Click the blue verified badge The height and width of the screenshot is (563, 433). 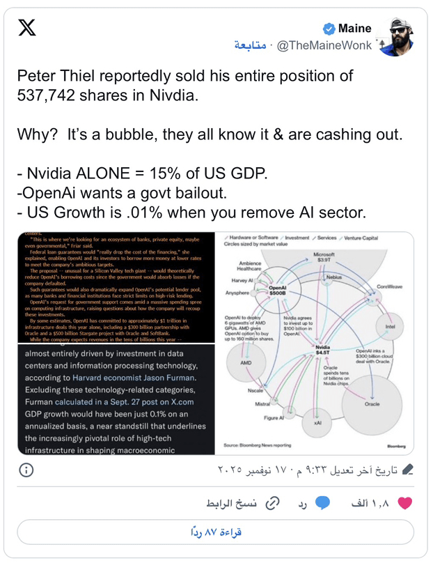click(x=329, y=29)
